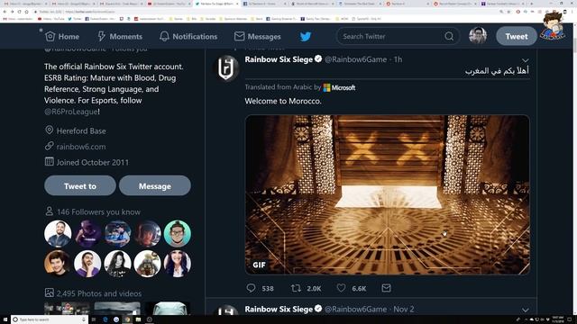Open 2,495 Photos and videos
The width and height of the screenshot is (577, 324).
(99, 293)
